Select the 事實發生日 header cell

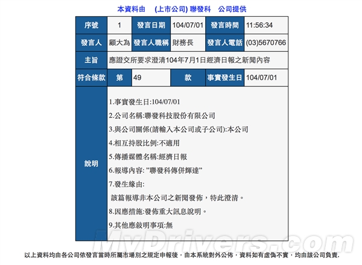pyautogui.click(x=224, y=78)
